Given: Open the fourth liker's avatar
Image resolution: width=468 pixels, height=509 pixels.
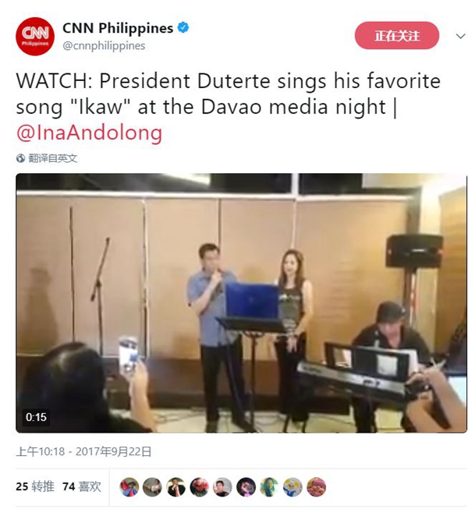Looking at the screenshot, I should [199, 487].
